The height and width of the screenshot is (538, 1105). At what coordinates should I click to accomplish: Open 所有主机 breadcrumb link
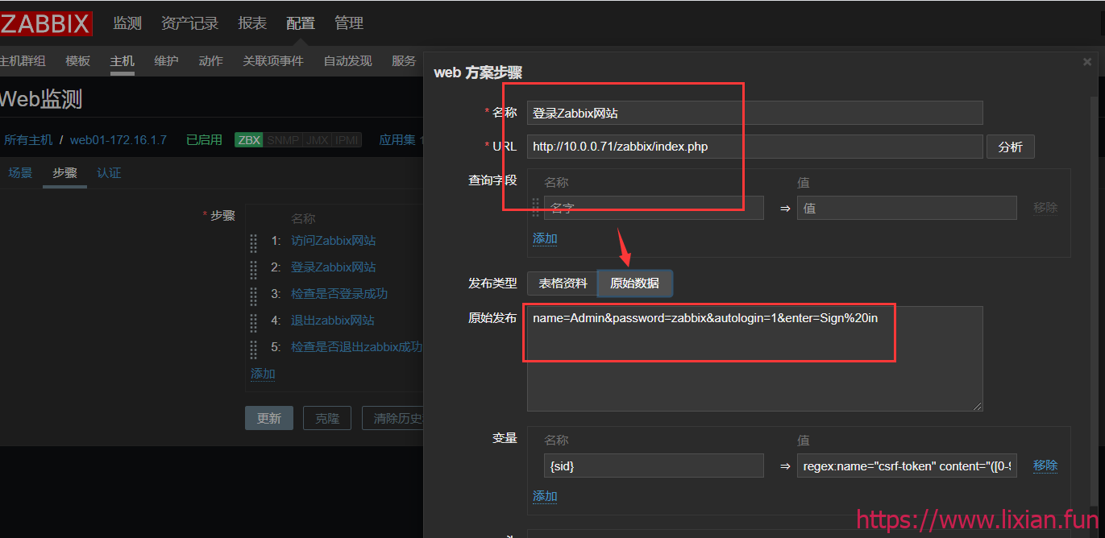(x=28, y=140)
